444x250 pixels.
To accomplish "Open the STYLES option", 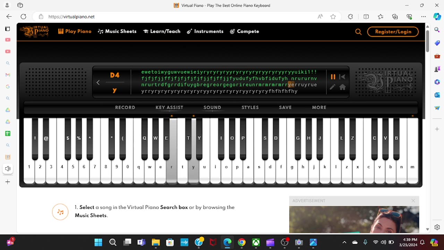I will (x=250, y=108).
